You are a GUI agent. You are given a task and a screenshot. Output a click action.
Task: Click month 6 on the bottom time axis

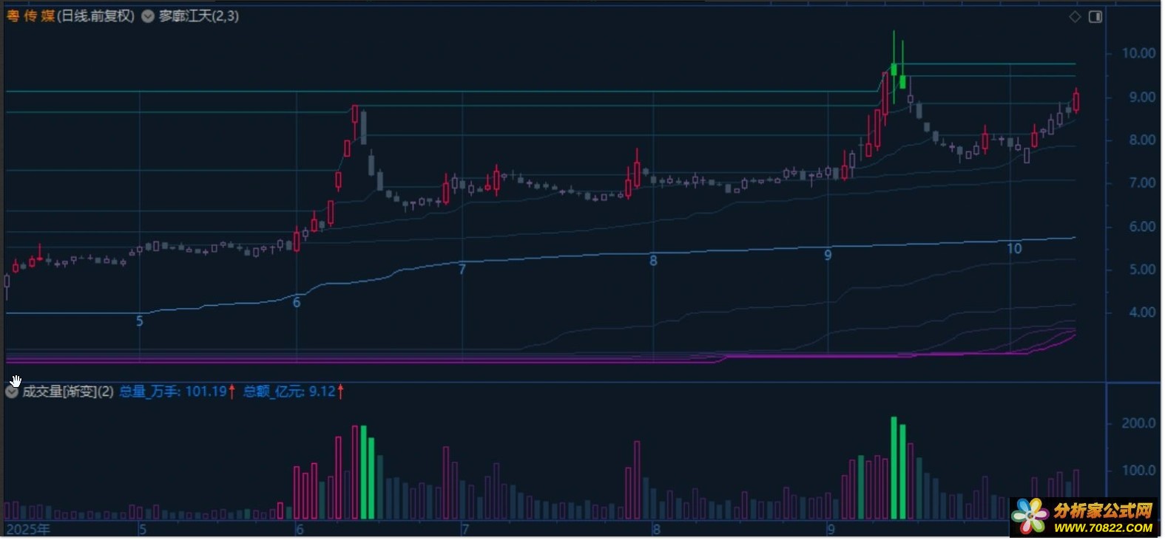300,530
